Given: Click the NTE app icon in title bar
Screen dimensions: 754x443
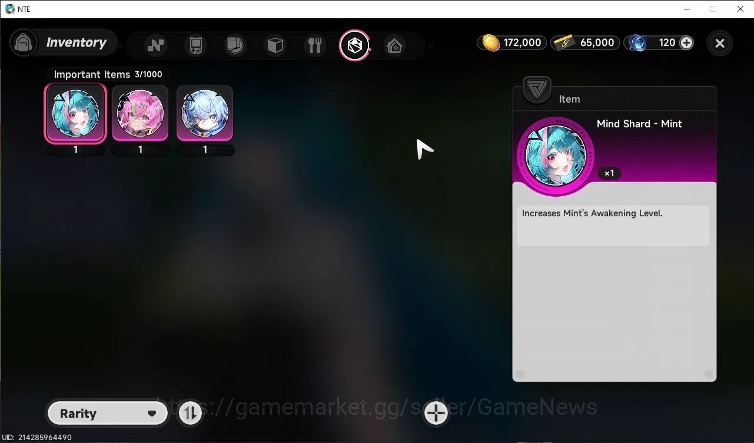Looking at the screenshot, I should point(9,9).
